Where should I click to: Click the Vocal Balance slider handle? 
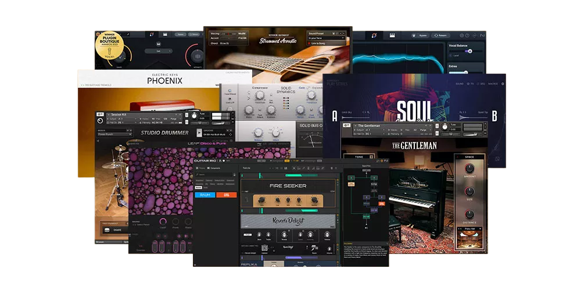tap(470, 51)
